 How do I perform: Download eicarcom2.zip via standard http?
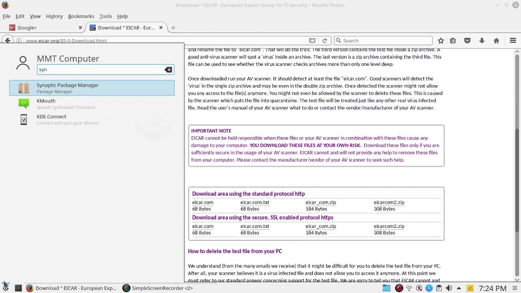coord(389,202)
